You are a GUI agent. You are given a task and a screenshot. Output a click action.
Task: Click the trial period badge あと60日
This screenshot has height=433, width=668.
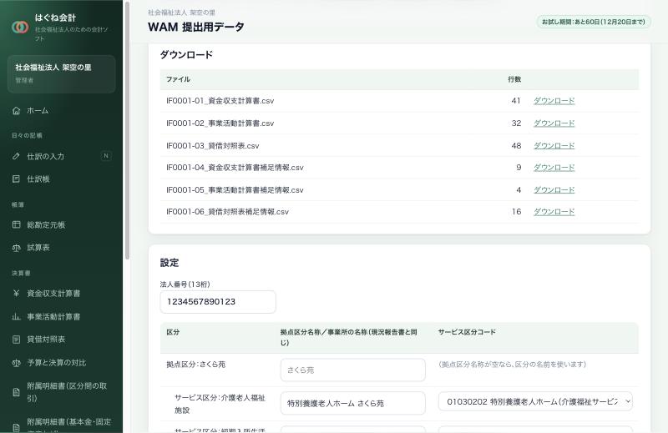click(594, 22)
